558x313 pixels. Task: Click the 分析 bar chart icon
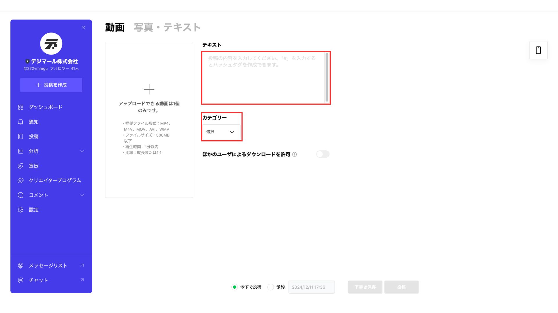tap(21, 151)
